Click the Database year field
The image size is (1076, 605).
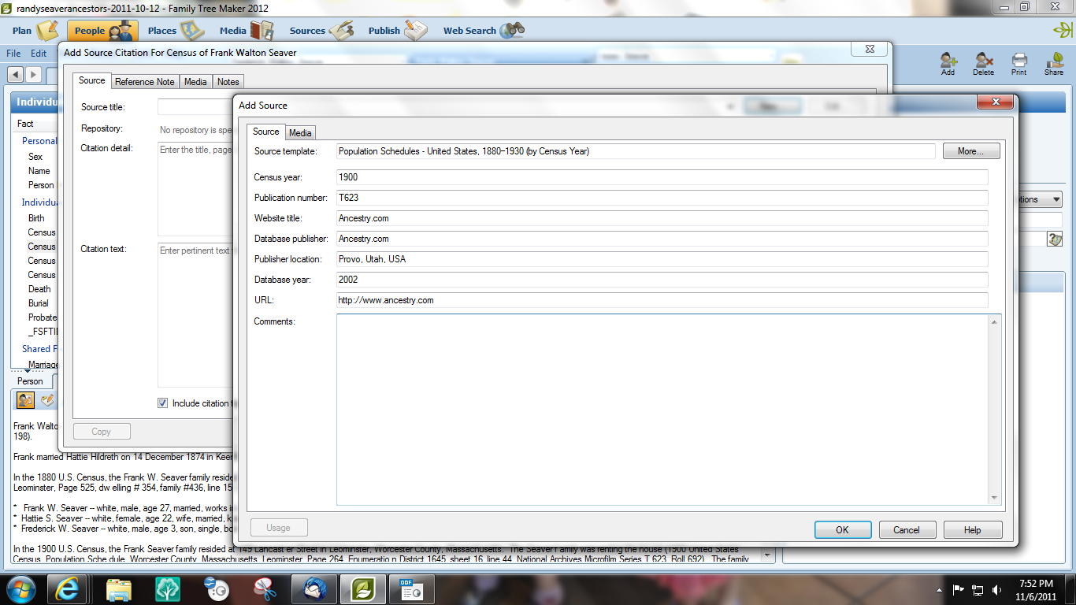(662, 280)
